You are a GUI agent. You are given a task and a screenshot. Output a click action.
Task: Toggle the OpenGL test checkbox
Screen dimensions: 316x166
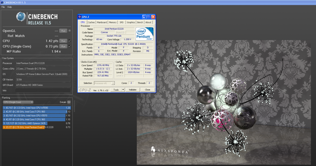pos(70,31)
